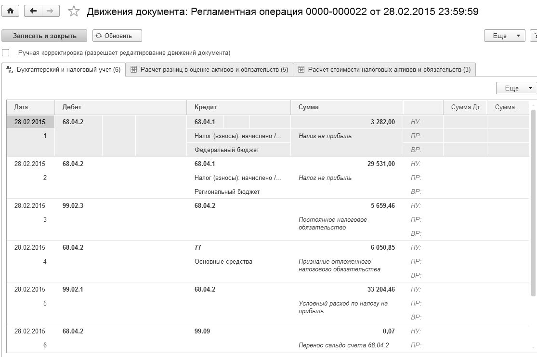Click the table icon on Расчет стоимости tab

tap(301, 69)
